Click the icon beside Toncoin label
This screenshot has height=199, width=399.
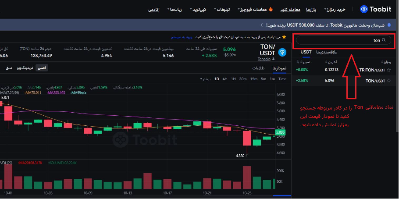(274, 59)
